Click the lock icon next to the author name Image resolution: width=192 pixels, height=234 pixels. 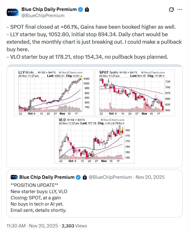point(87,10)
